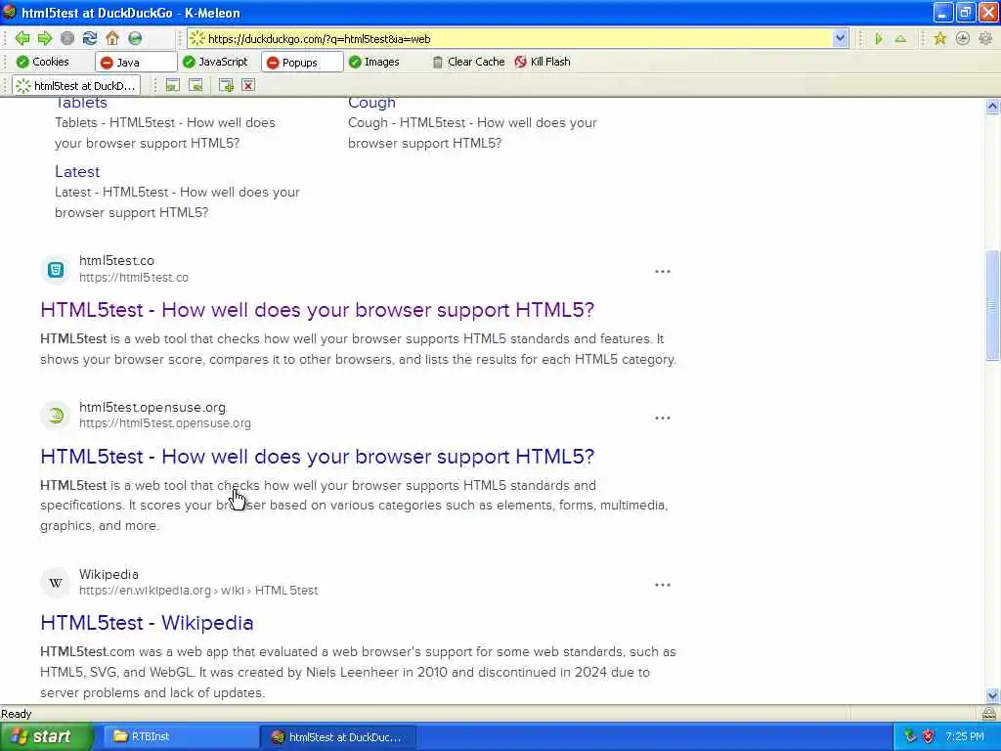Click the Kill Flash button

542,62
